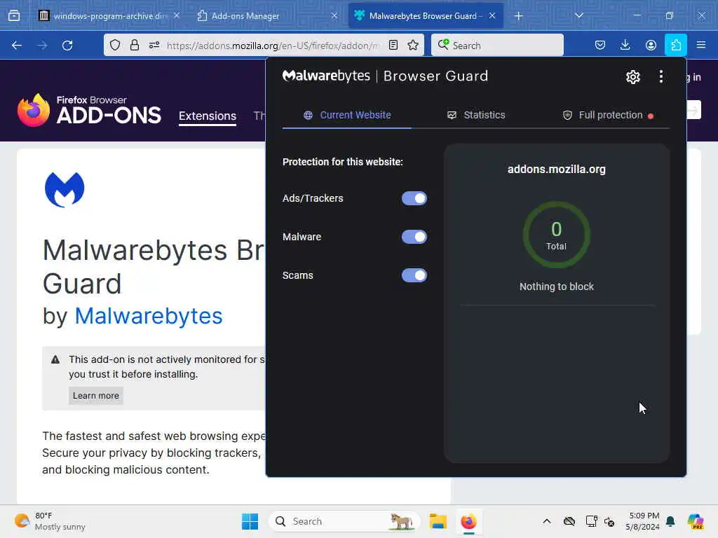Open the Windows Start button
Image resolution: width=718 pixels, height=538 pixels.
coord(250,521)
